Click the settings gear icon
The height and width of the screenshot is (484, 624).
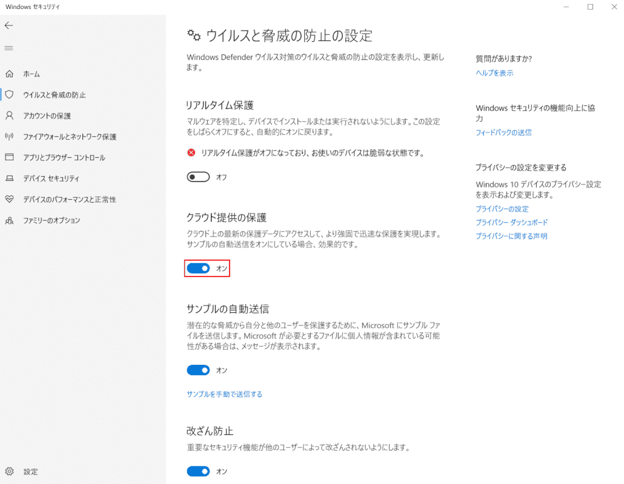9,471
